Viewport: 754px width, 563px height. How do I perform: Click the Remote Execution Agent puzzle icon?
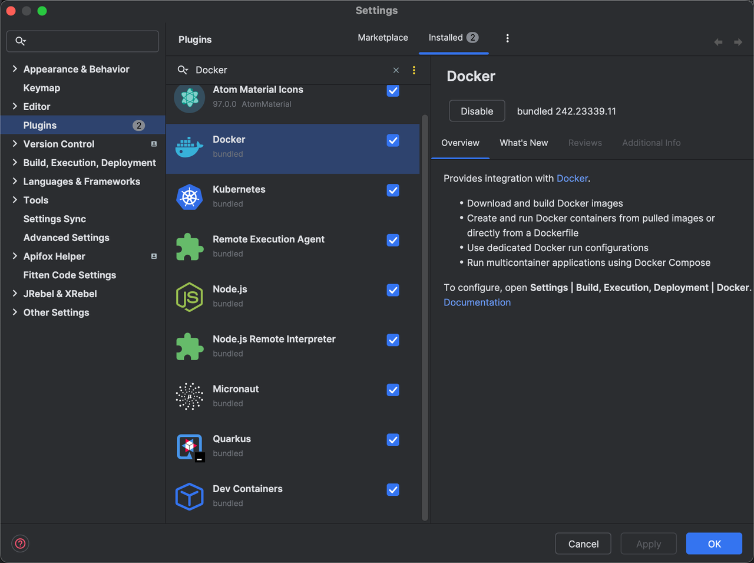(x=189, y=247)
